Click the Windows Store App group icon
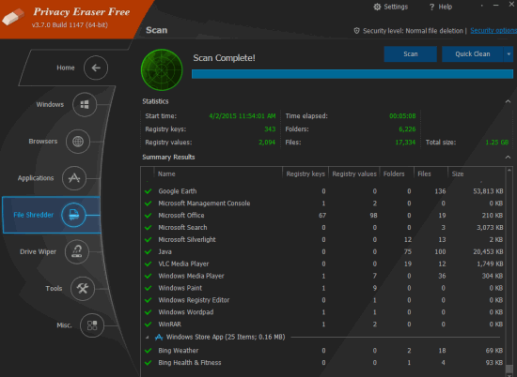The height and width of the screenshot is (377, 517). (x=159, y=338)
